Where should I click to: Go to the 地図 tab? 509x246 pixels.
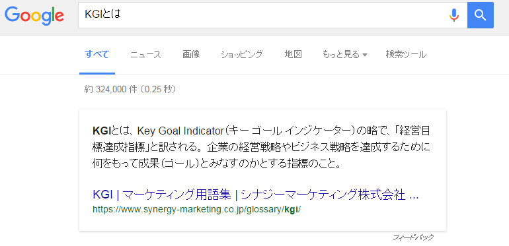click(293, 54)
